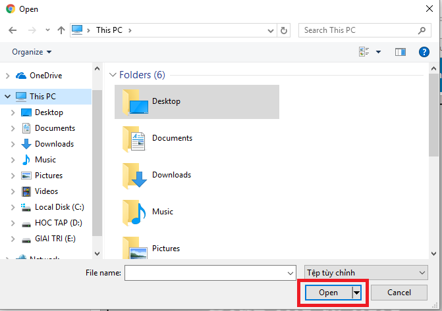This screenshot has width=442, height=311.
Task: Collapse the This PC tree node
Action: pos(8,97)
